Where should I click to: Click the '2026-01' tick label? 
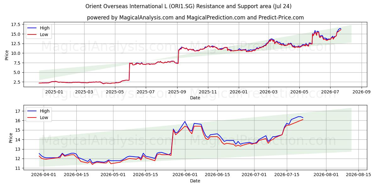pyautogui.click(x=238, y=92)
